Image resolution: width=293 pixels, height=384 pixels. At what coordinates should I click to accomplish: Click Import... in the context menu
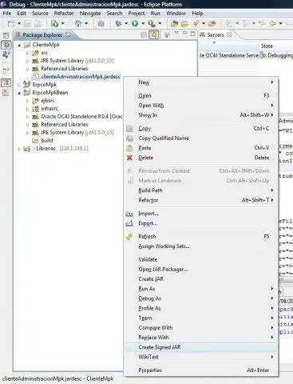pyautogui.click(x=201, y=214)
